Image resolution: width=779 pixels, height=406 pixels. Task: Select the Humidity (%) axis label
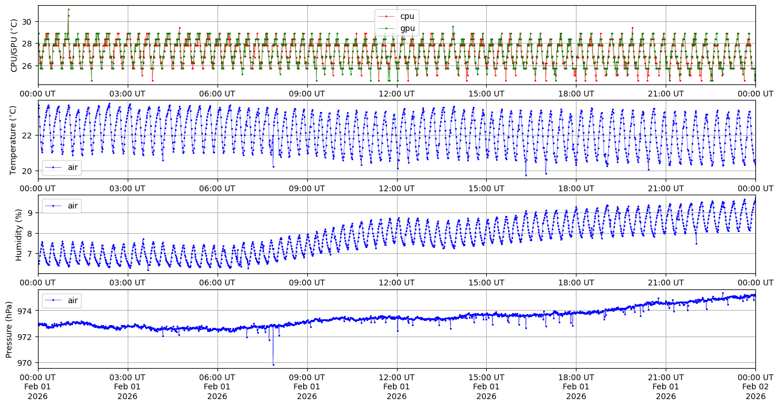18,234
